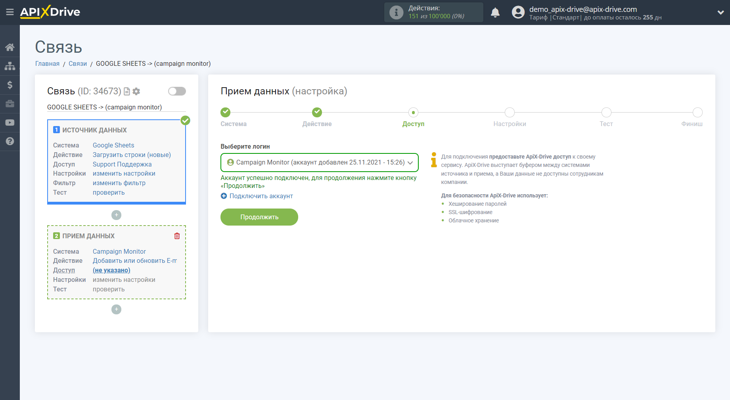Add a step between source and receiver
Screen dimensions: 730x400
pos(116,215)
